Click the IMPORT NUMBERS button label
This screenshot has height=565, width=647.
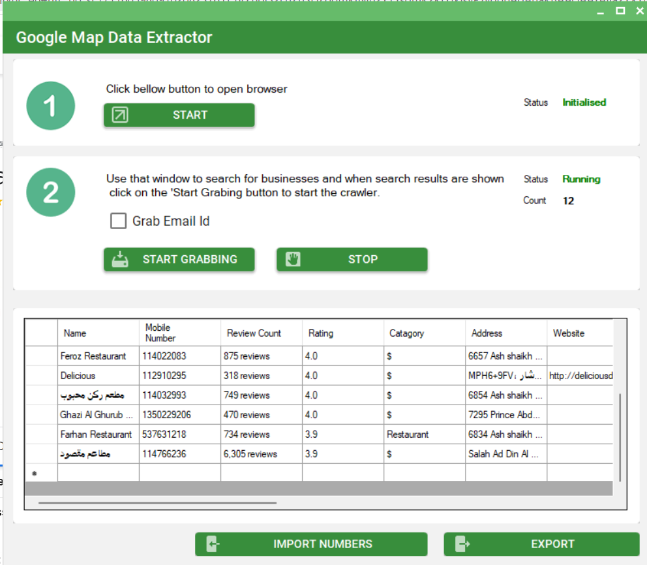323,544
